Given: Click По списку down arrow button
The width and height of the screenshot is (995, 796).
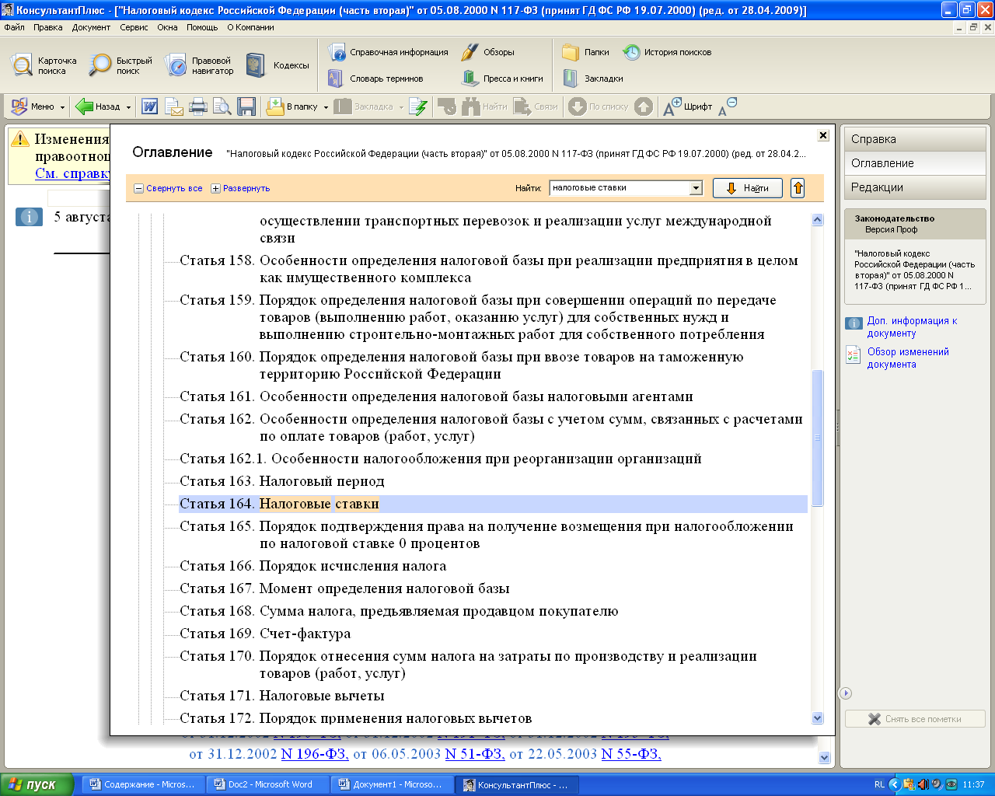Looking at the screenshot, I should [x=598, y=106].
